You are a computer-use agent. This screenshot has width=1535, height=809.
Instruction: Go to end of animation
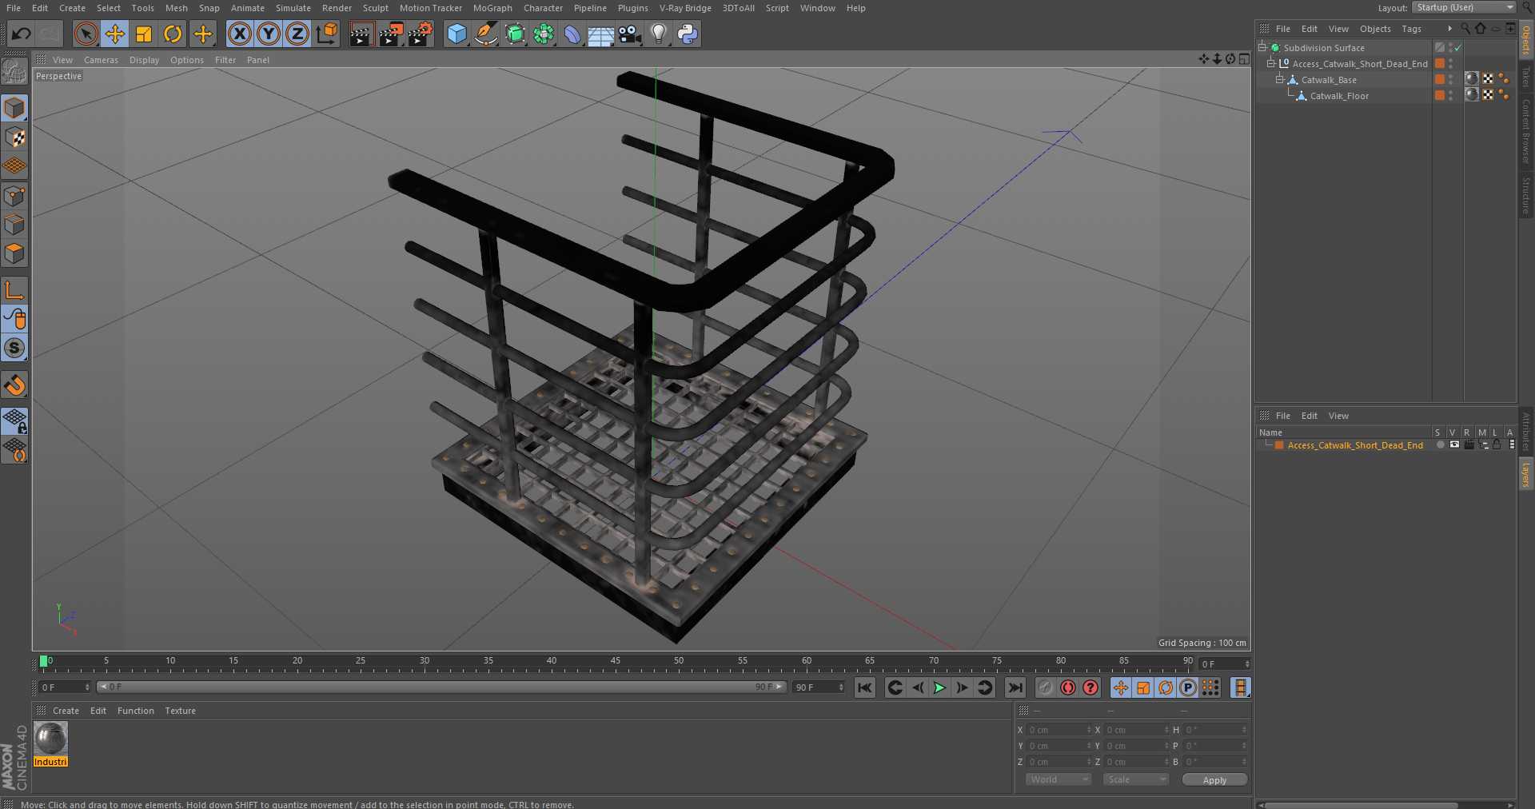pos(1015,687)
